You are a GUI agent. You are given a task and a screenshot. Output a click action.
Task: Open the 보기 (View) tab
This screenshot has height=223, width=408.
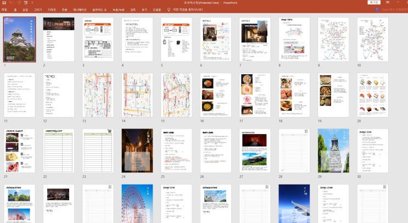coord(144,10)
